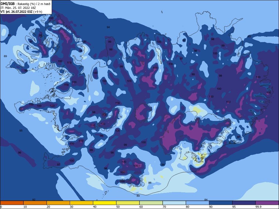Viewport: 279px width, 209px height.
Task: Click the '10' legend tick label
Action: 25,207
